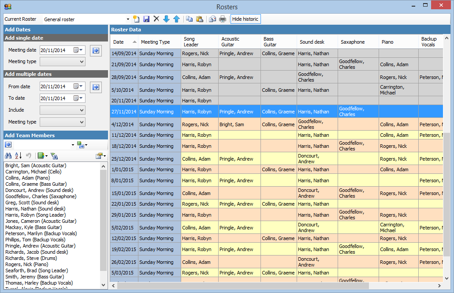The height and width of the screenshot is (293, 454).
Task: Email the roster via envelope icon
Action: click(212, 19)
